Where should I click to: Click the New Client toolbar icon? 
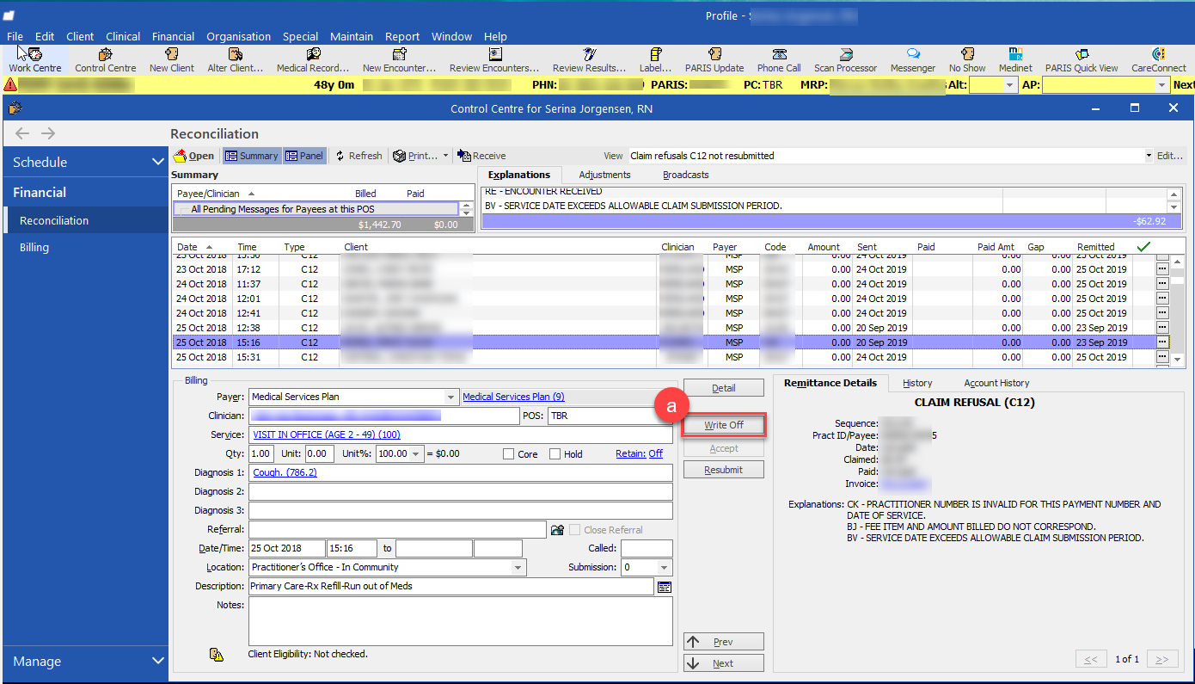pos(172,60)
